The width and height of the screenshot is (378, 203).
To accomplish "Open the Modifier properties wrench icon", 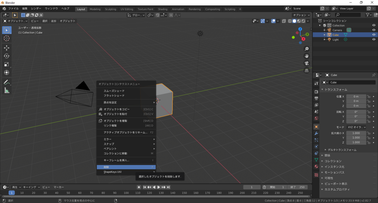I will coord(316,133).
